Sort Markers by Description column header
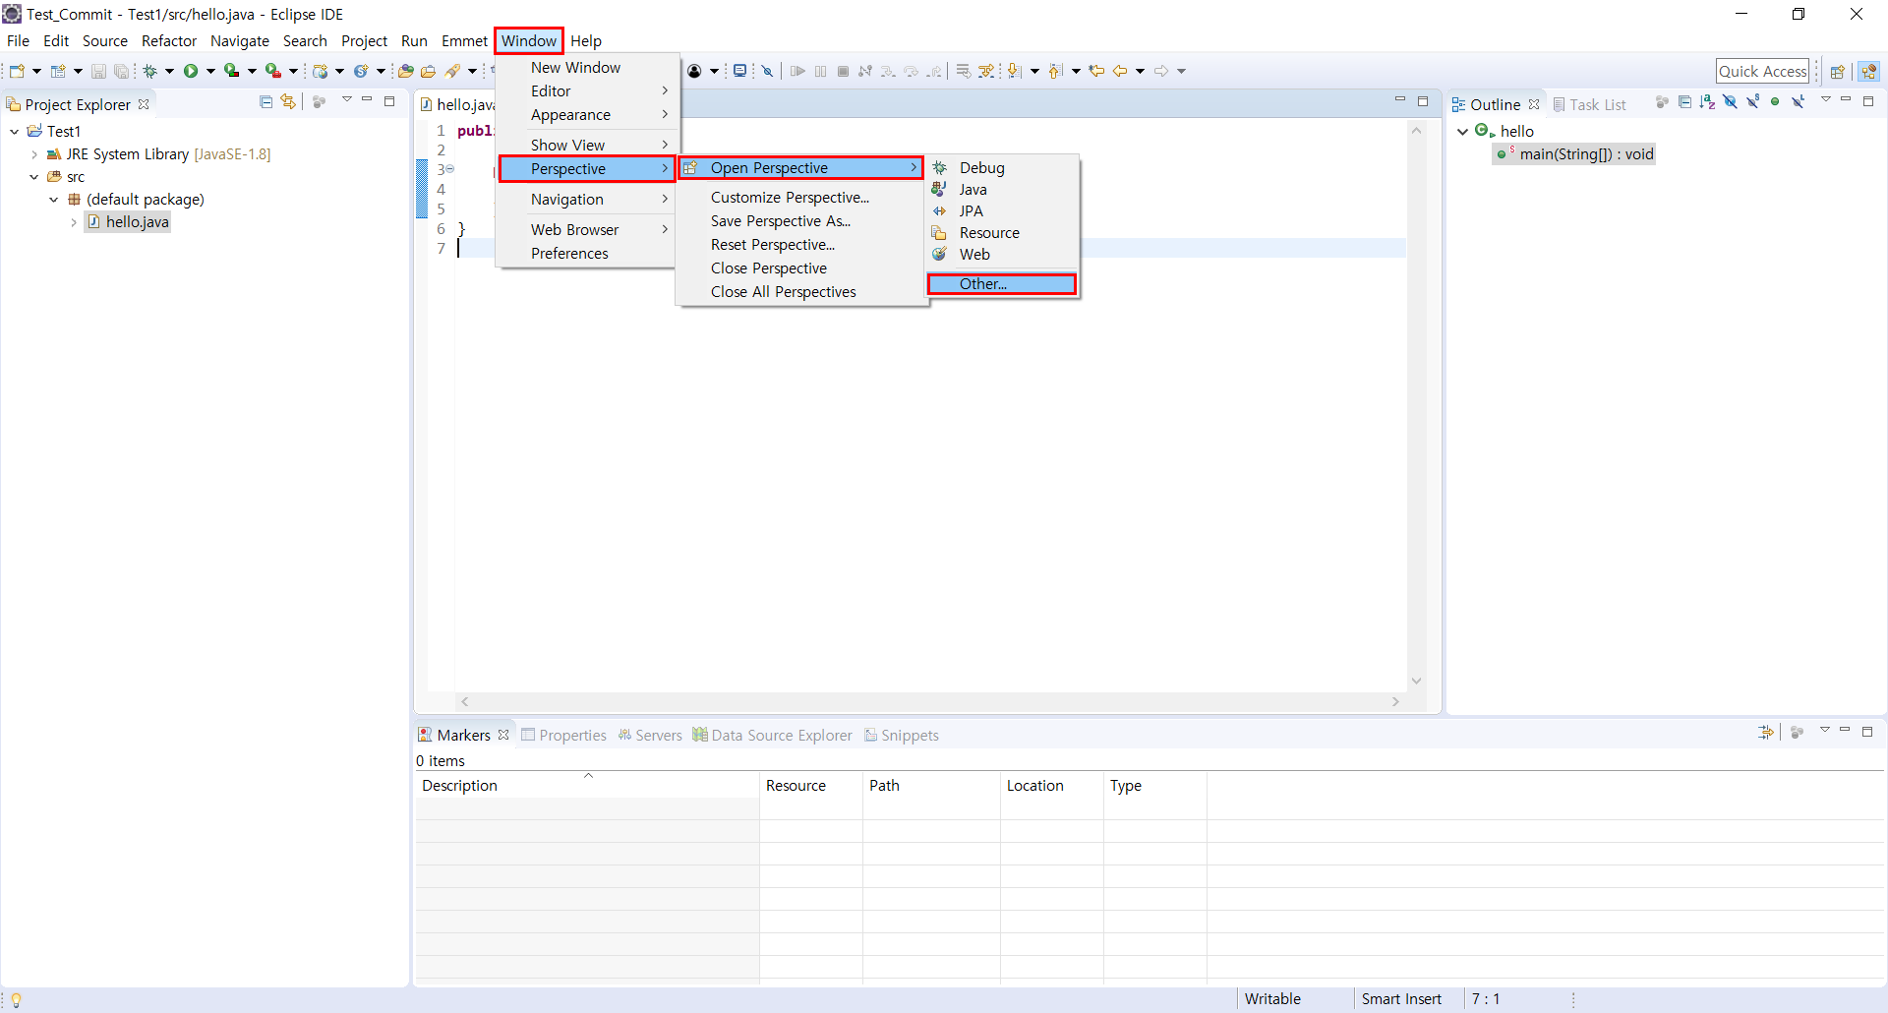This screenshot has width=1888, height=1013. 587,785
